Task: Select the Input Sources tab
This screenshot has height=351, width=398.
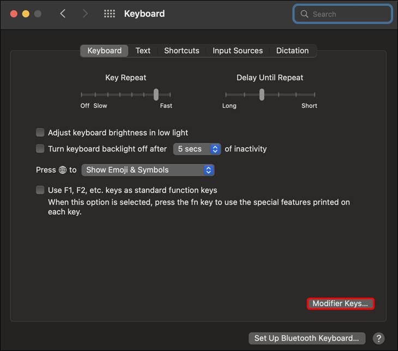Action: click(x=238, y=51)
